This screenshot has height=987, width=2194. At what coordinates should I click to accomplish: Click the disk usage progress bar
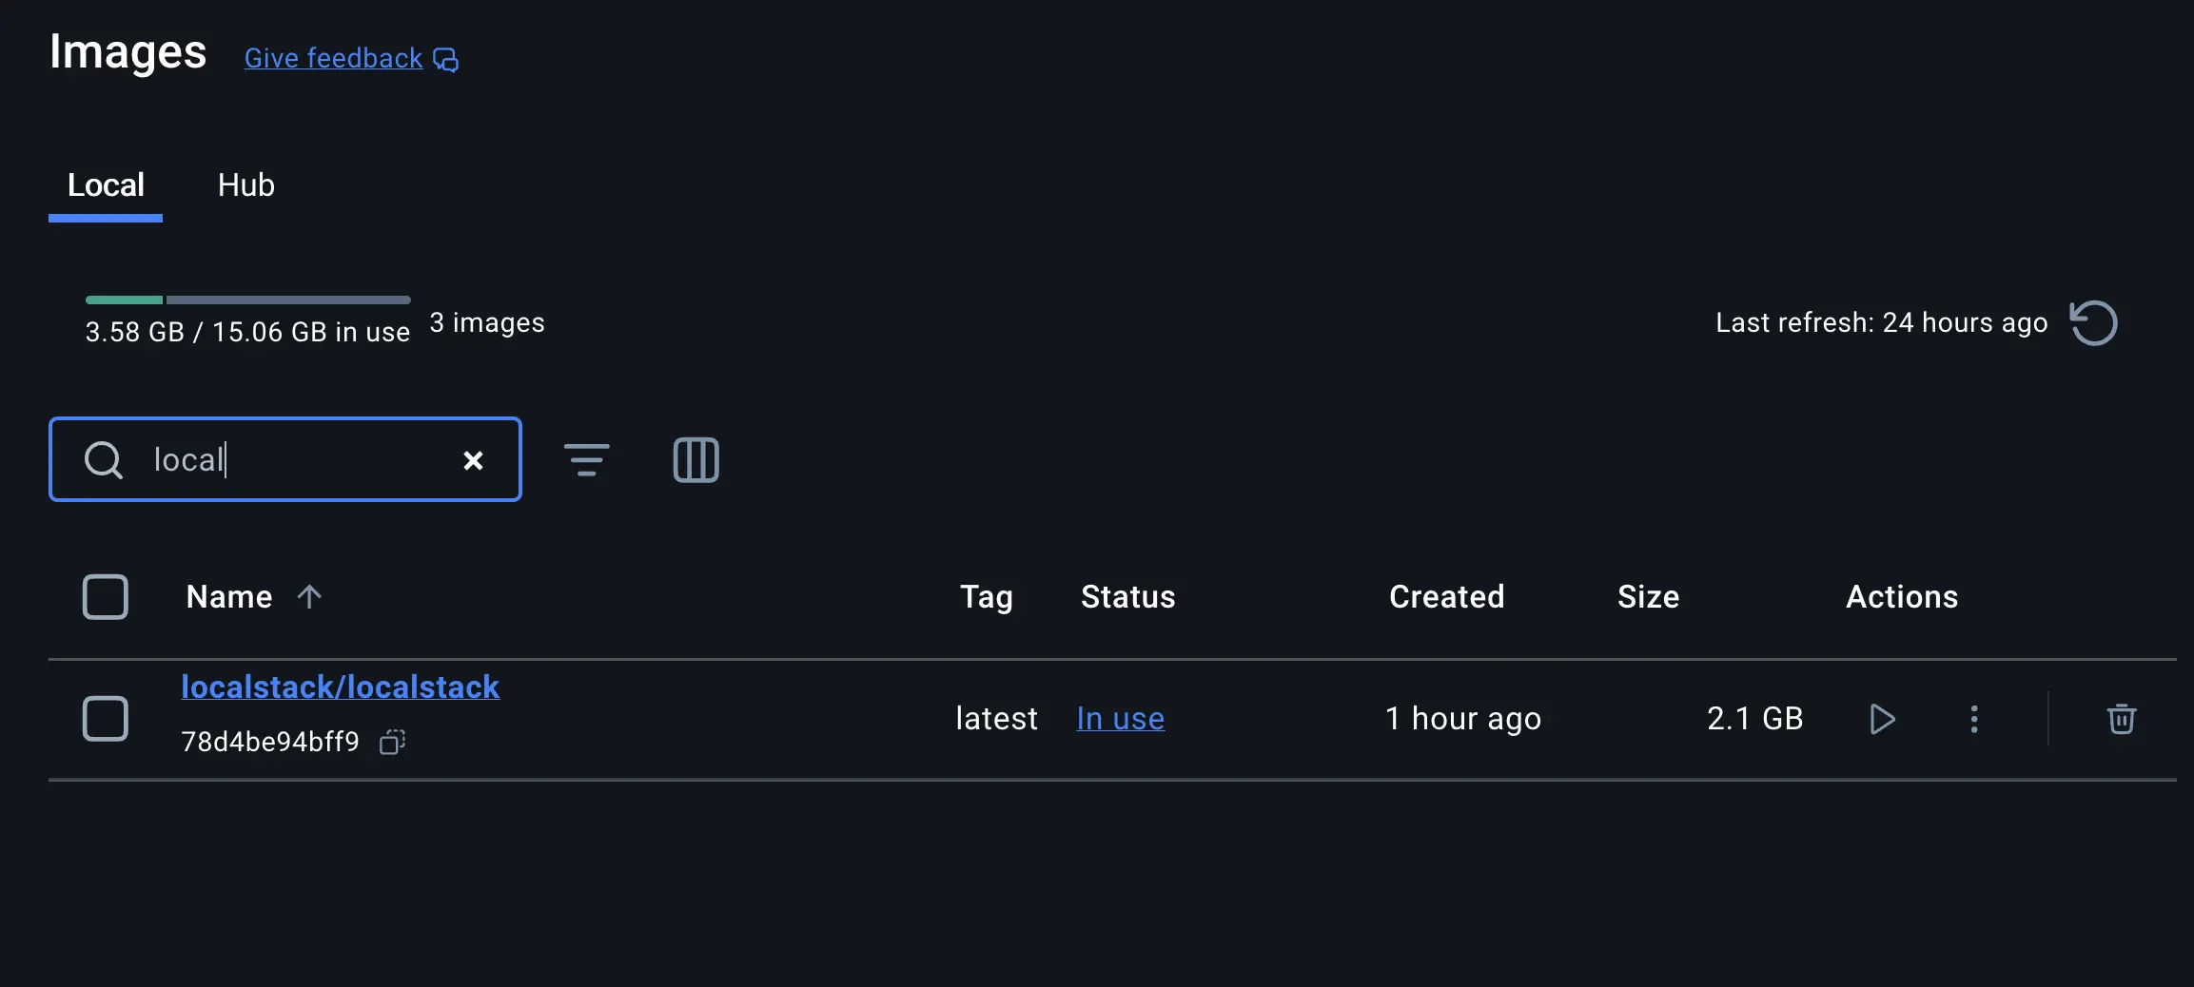246,299
